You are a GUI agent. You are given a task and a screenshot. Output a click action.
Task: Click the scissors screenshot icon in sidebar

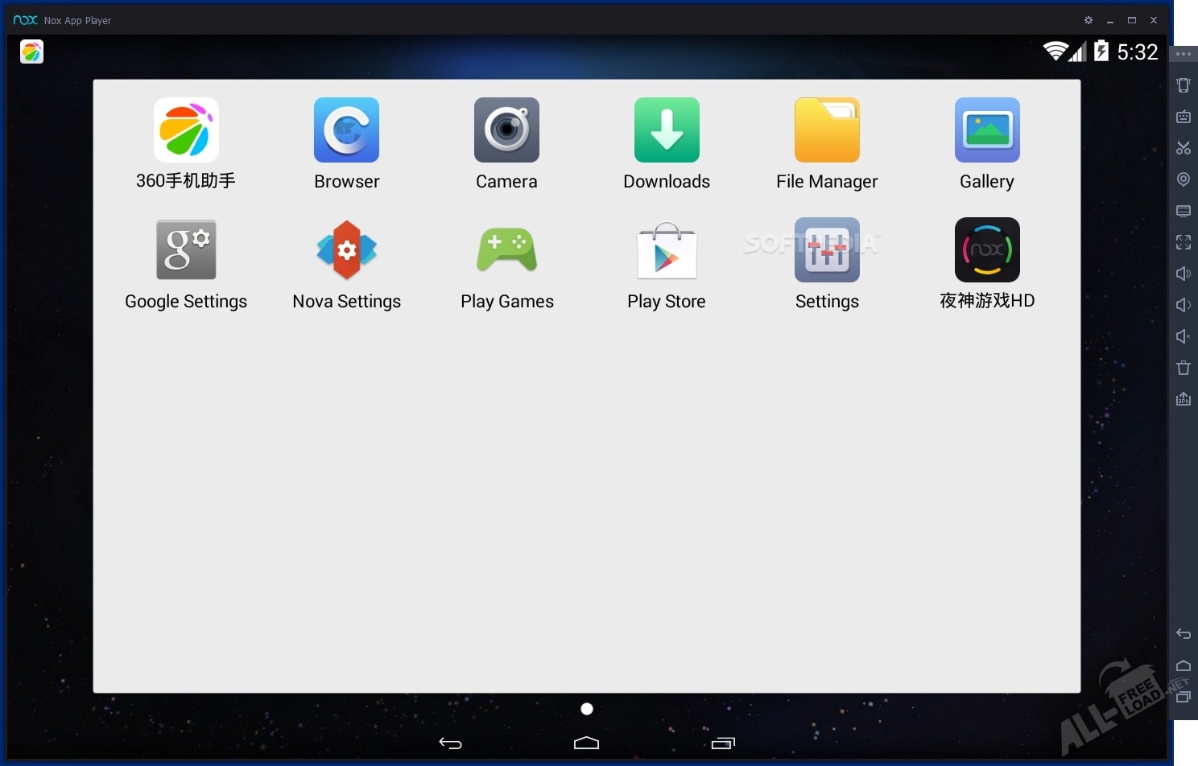coord(1184,148)
